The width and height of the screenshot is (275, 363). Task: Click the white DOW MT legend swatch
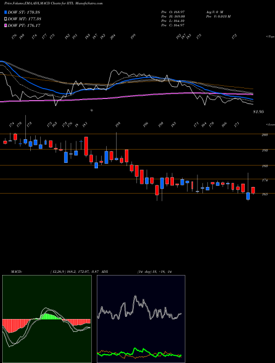6,19
